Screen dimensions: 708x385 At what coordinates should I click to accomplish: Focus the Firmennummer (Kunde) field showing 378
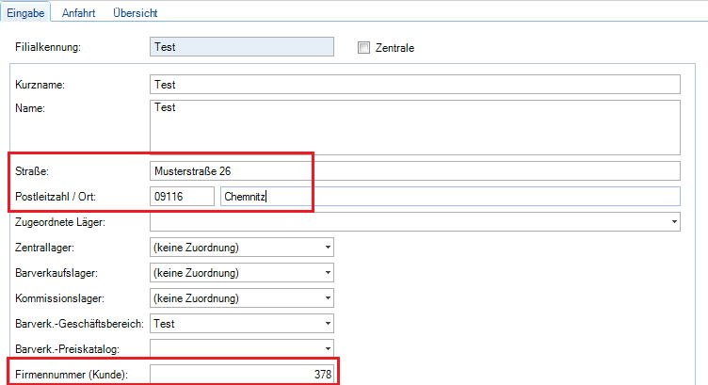click(x=241, y=375)
